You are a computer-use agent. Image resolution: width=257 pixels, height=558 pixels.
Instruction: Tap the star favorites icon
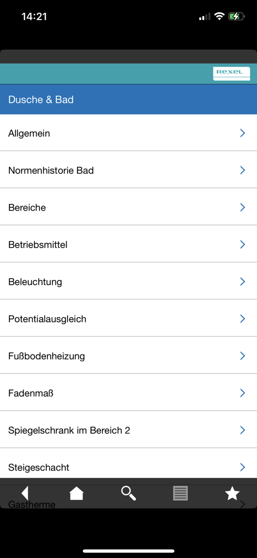[x=232, y=493]
